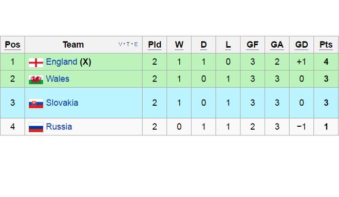The height and width of the screenshot is (197, 339).
Task: Click the Russia flag icon
Action: 36,127
